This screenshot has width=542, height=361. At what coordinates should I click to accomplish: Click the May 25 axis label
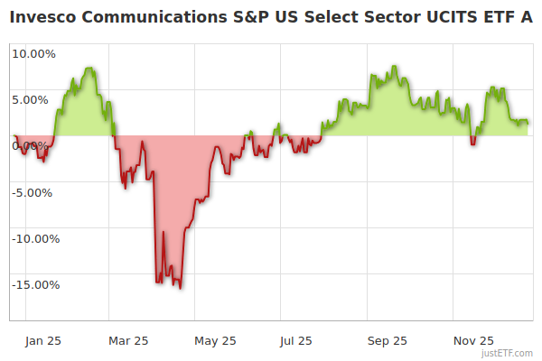(x=215, y=340)
